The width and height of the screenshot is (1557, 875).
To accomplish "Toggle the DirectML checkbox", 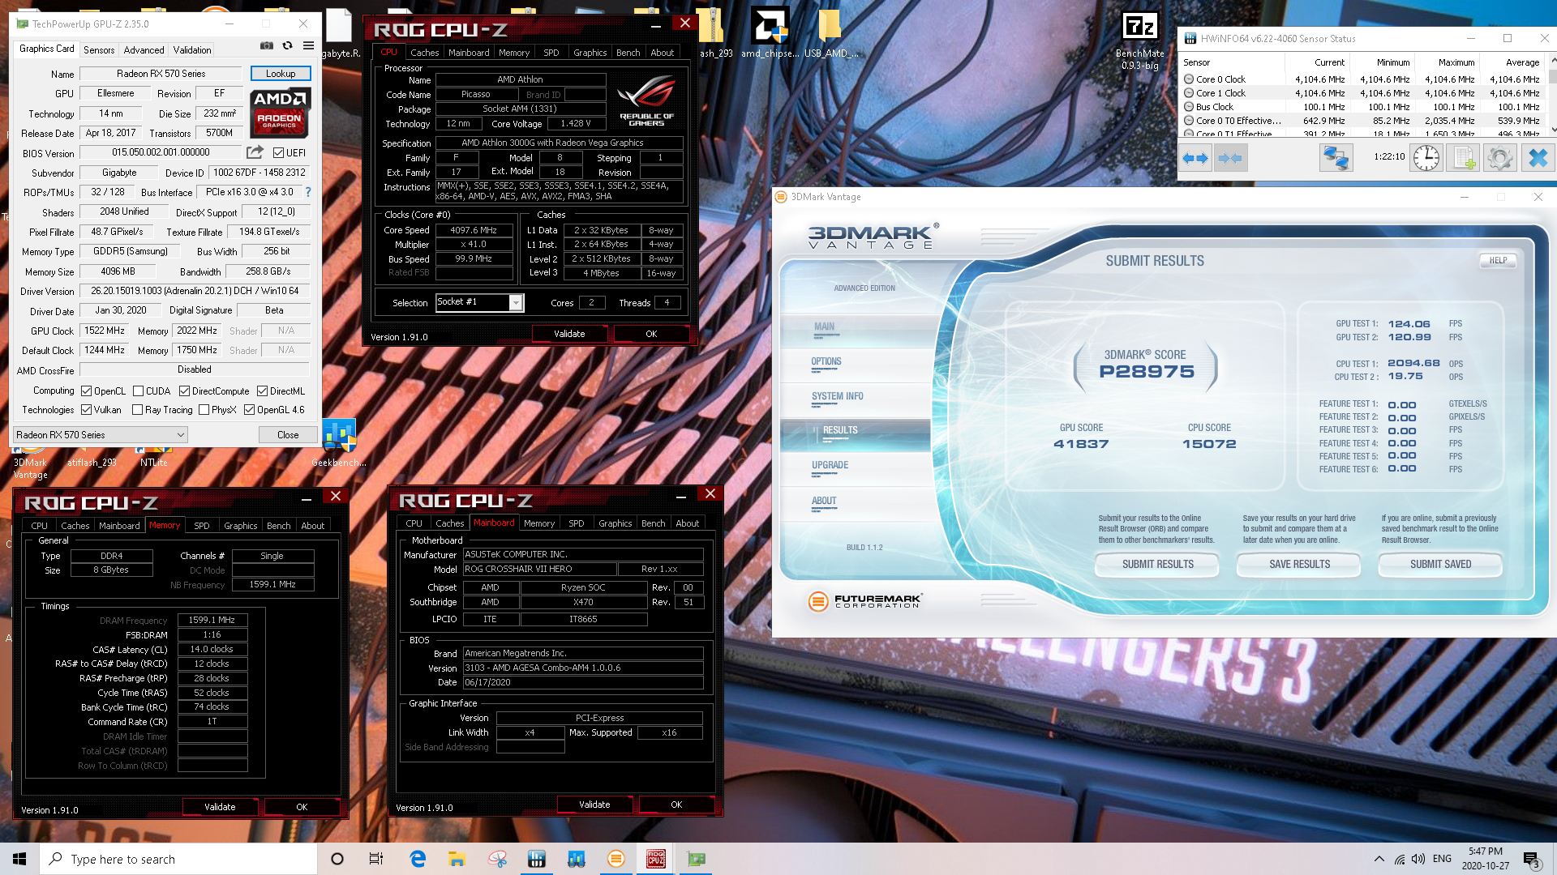I will pos(263,391).
